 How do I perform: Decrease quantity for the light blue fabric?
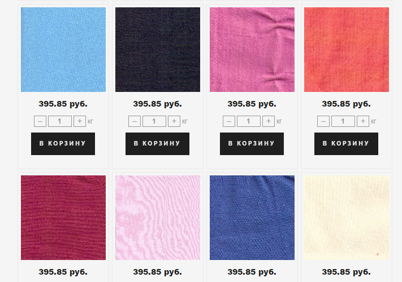(x=40, y=121)
